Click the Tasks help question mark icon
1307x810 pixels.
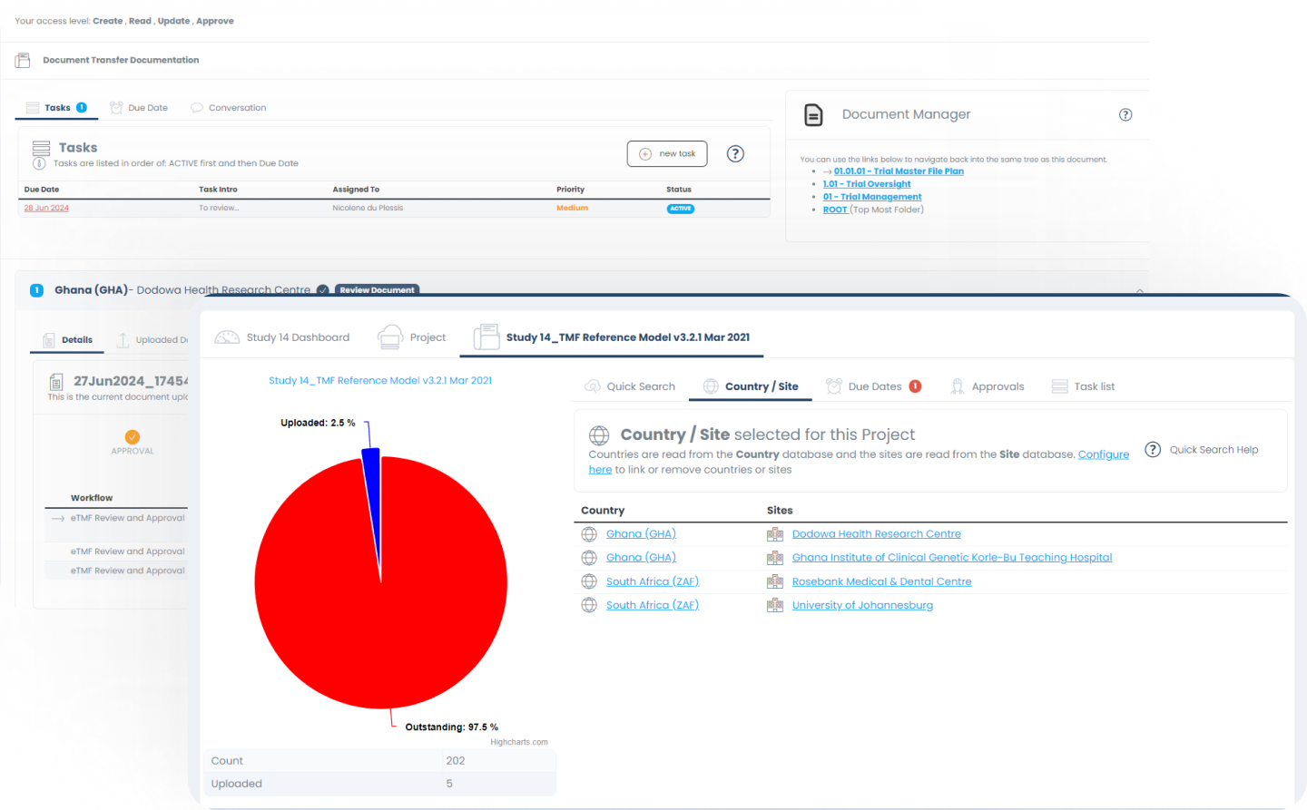(x=735, y=153)
